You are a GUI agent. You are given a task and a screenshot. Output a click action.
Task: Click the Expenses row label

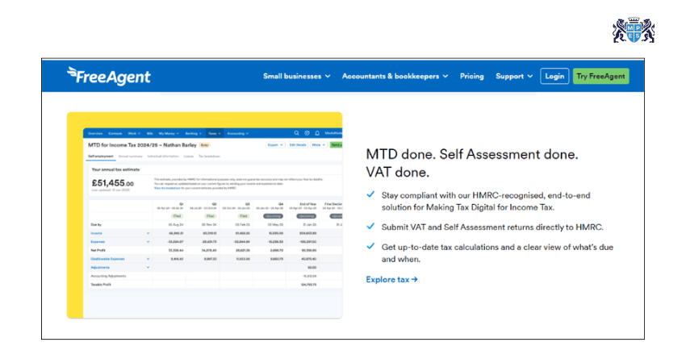(x=98, y=241)
